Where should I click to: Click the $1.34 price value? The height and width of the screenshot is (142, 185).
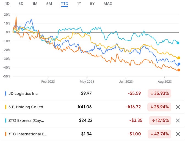tap(86, 134)
